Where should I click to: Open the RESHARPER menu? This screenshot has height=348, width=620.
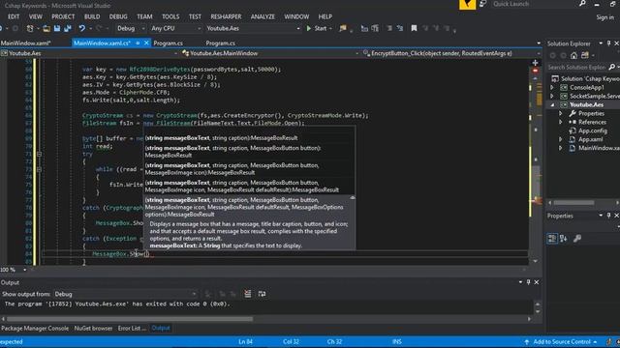226,16
